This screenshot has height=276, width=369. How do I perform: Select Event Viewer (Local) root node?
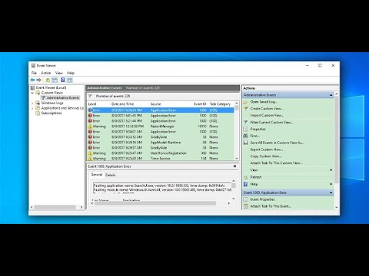[x=51, y=87]
